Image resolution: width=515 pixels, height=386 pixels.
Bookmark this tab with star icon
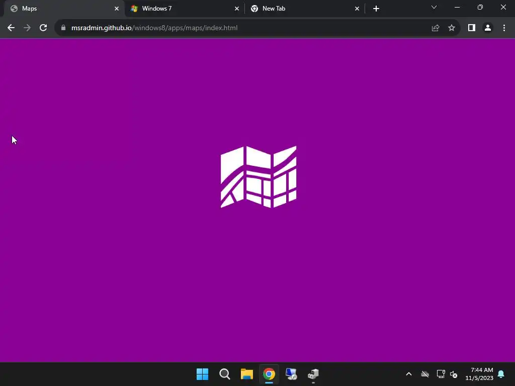[452, 28]
